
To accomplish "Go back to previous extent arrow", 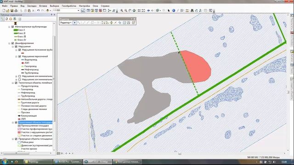I will [x=148, y=11].
